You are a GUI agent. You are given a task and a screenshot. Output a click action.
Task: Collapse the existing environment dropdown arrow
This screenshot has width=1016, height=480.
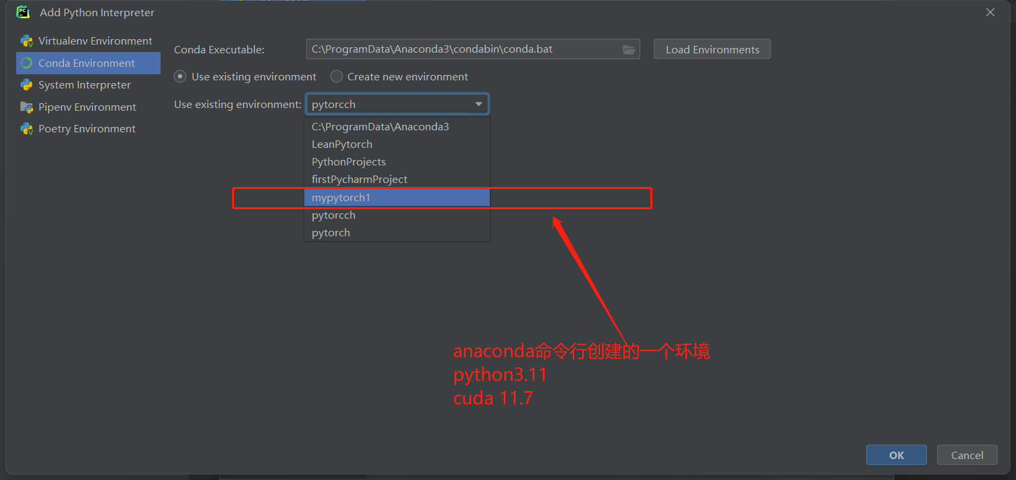[478, 105]
